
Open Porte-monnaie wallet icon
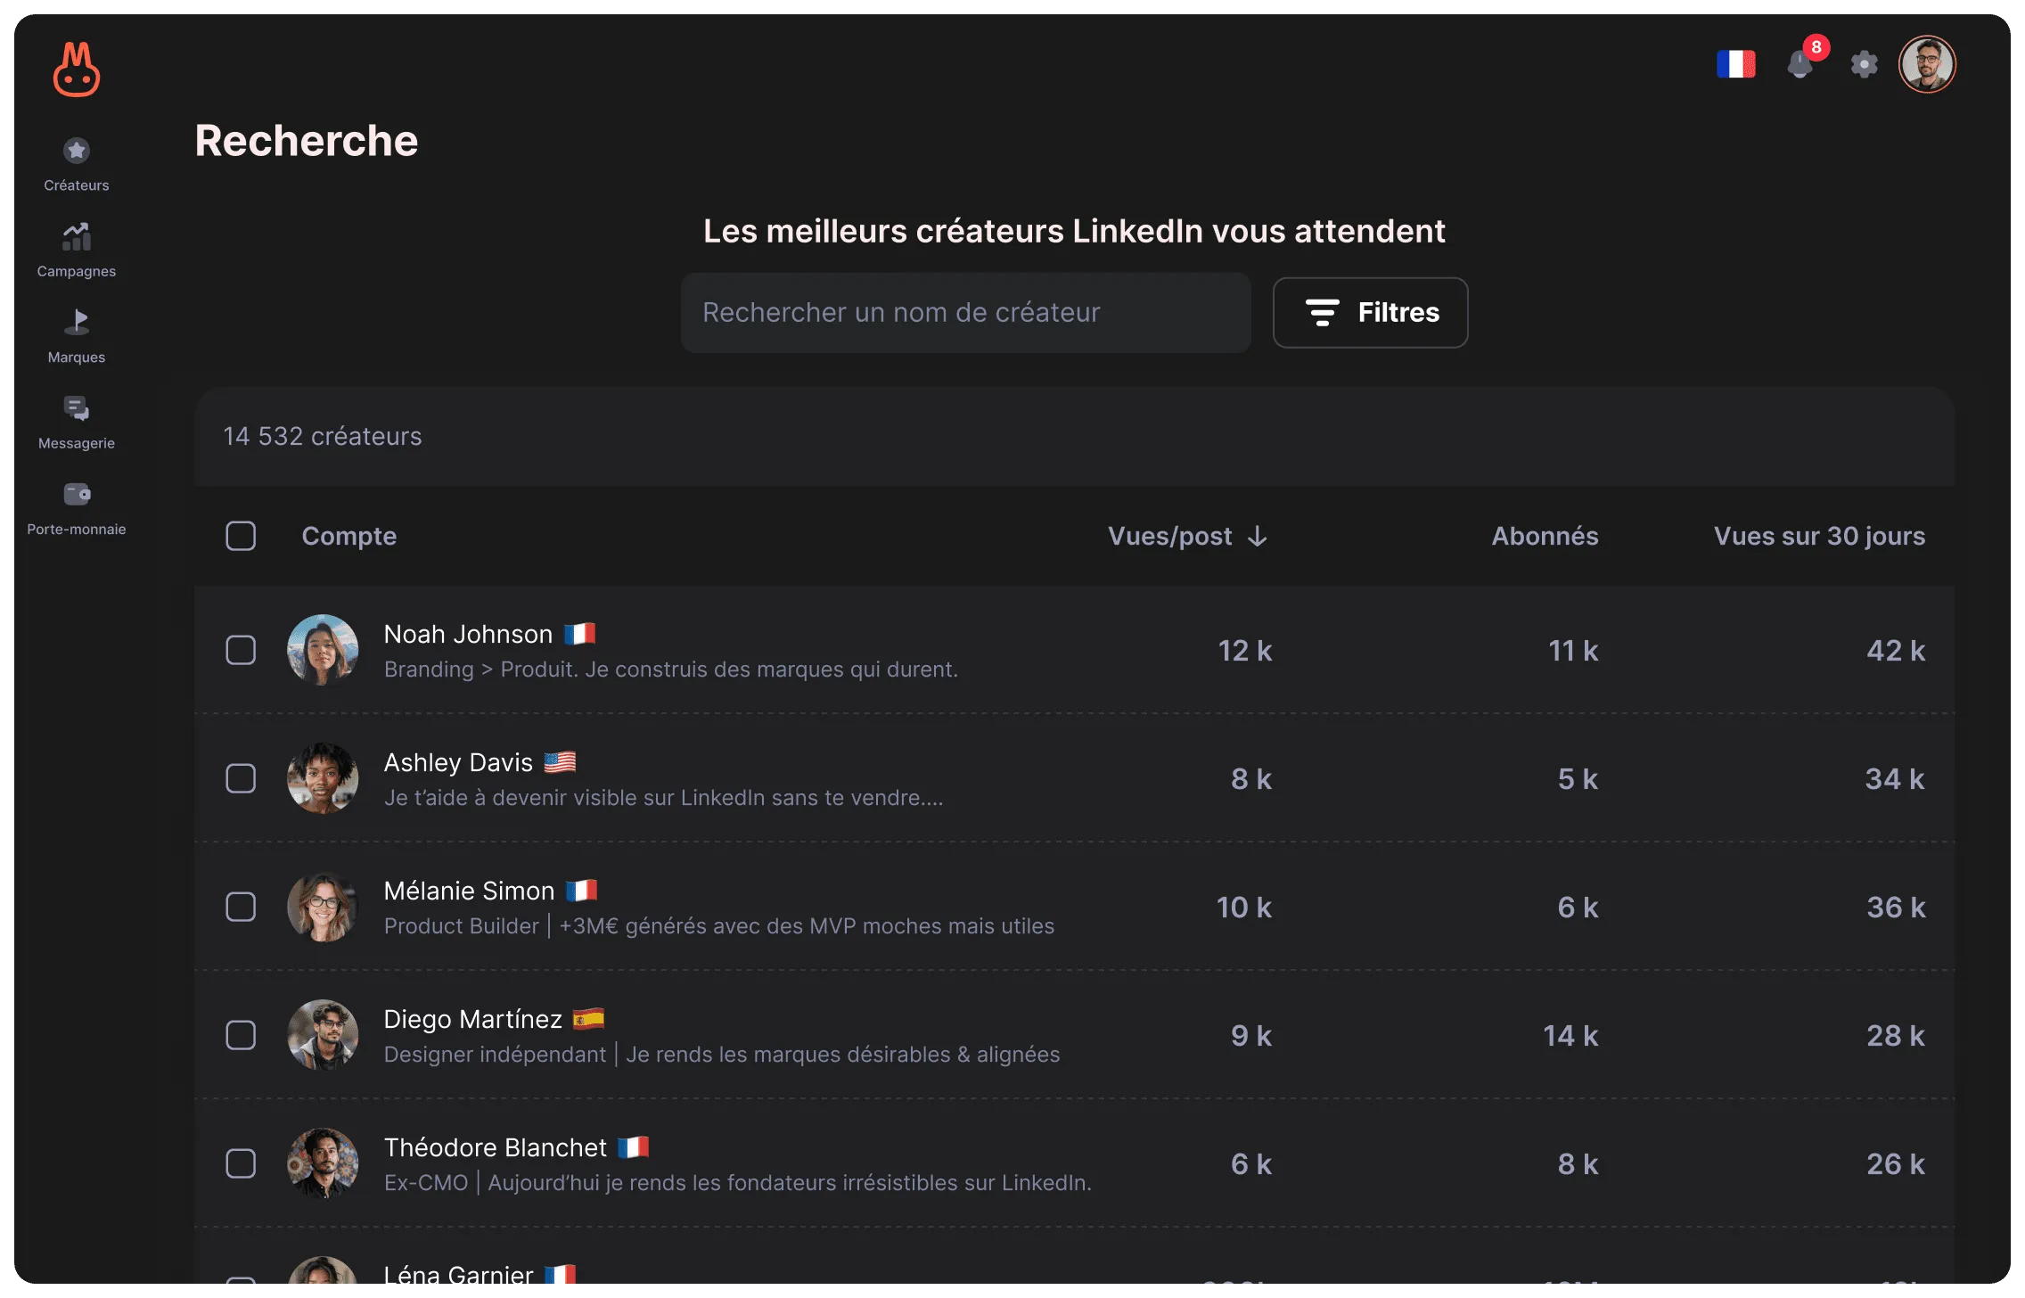[x=77, y=494]
